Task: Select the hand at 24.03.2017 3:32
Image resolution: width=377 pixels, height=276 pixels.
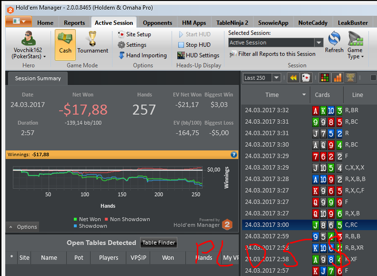Action: pyautogui.click(x=309, y=110)
